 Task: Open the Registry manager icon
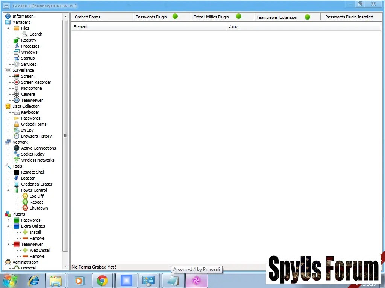(x=17, y=40)
